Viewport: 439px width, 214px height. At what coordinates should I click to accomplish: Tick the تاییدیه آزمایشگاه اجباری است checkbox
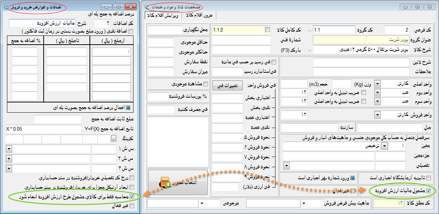coord(428,178)
